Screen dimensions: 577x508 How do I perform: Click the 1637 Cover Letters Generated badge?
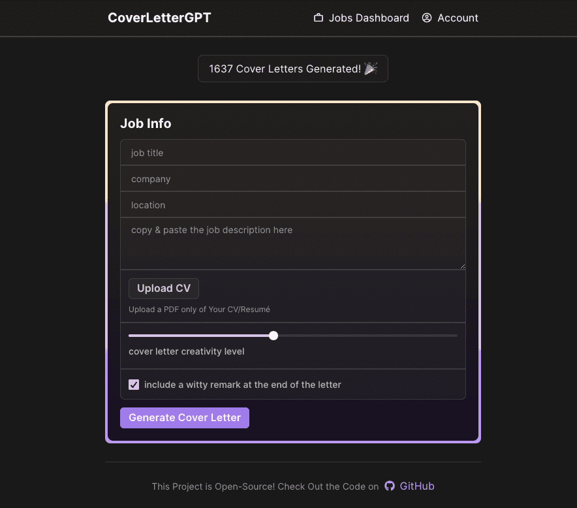pyautogui.click(x=292, y=69)
